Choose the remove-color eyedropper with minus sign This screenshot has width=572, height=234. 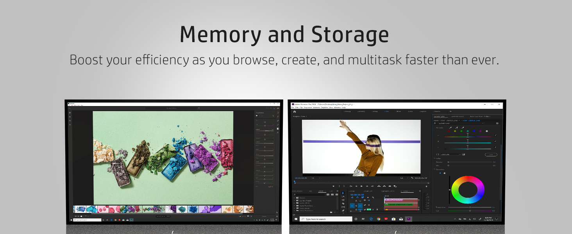pyautogui.click(x=463, y=128)
